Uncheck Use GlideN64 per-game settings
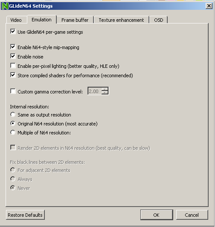The image size is (215, 227). click(x=13, y=32)
